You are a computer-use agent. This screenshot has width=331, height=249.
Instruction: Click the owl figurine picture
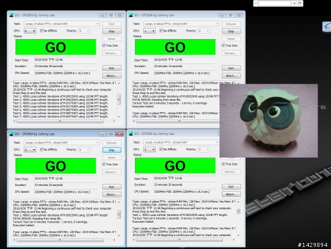(x=268, y=120)
